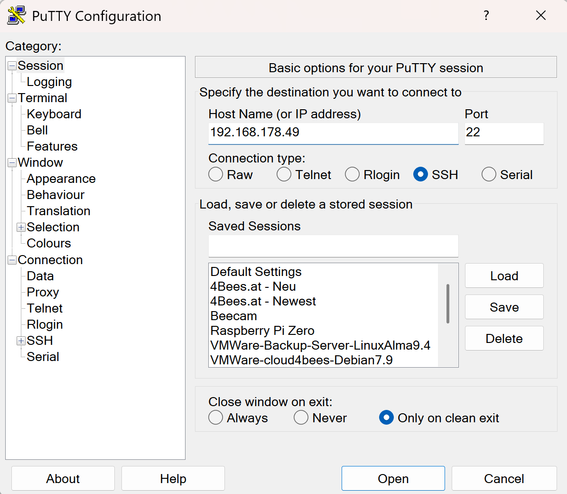Collapse the Terminal tree node
Viewport: 567px width, 494px height.
tap(12, 98)
